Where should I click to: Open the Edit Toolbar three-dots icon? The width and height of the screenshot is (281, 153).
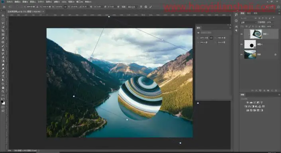pos(3,95)
